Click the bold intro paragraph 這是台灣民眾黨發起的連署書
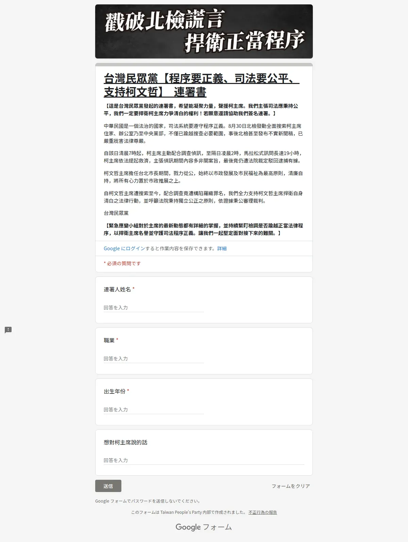This screenshot has width=408, height=542. [201, 110]
